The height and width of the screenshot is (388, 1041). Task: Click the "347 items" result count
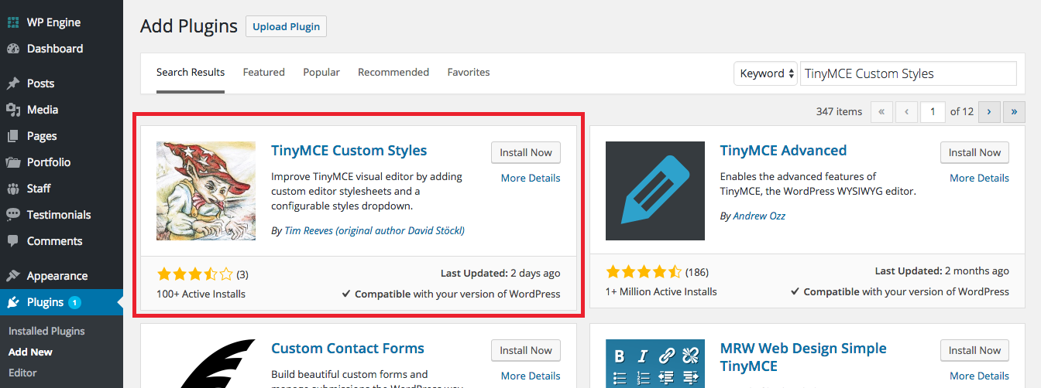tap(839, 111)
